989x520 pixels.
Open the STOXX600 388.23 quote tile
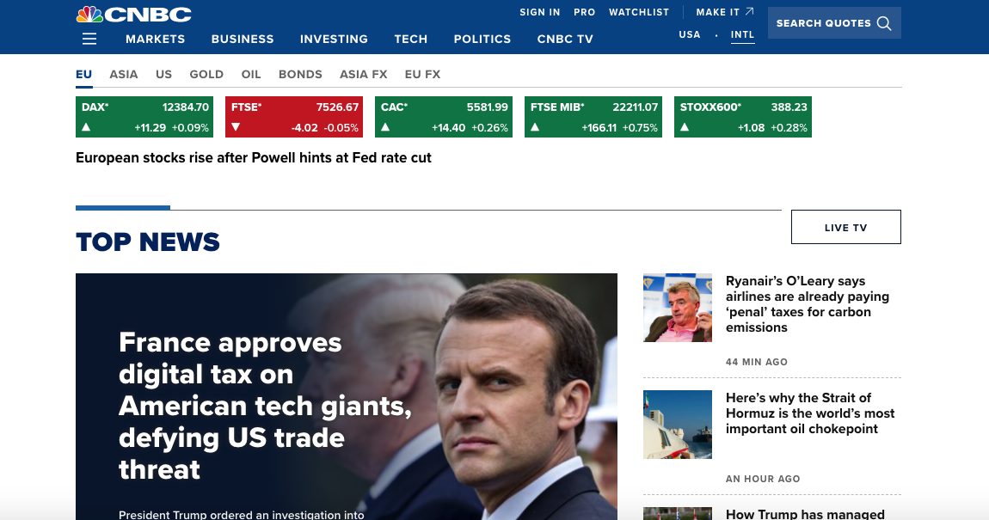click(742, 117)
